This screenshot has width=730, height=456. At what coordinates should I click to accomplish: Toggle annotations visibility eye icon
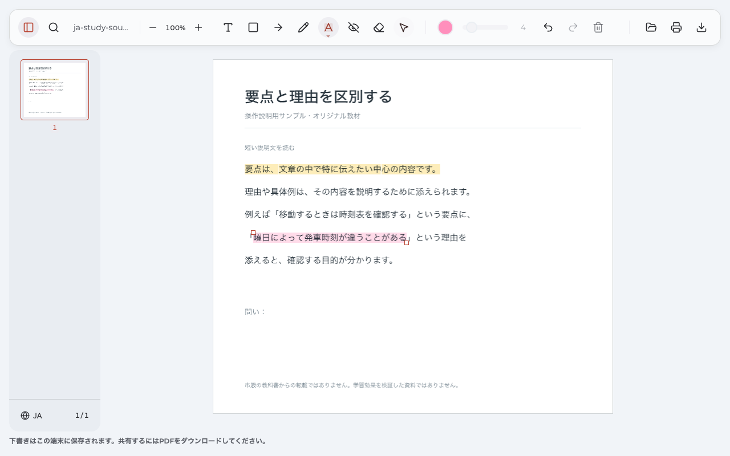(354, 27)
